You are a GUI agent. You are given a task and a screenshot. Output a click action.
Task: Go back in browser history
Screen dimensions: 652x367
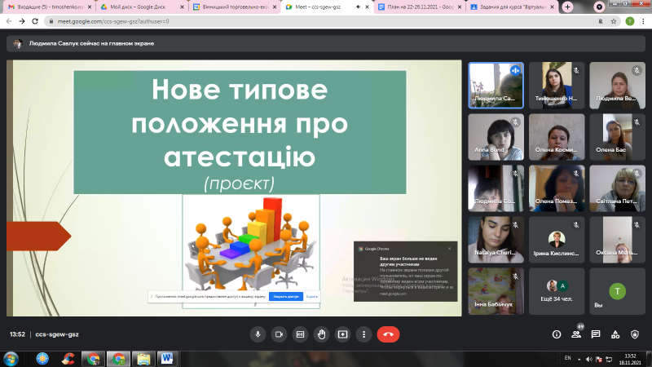pyautogui.click(x=9, y=21)
